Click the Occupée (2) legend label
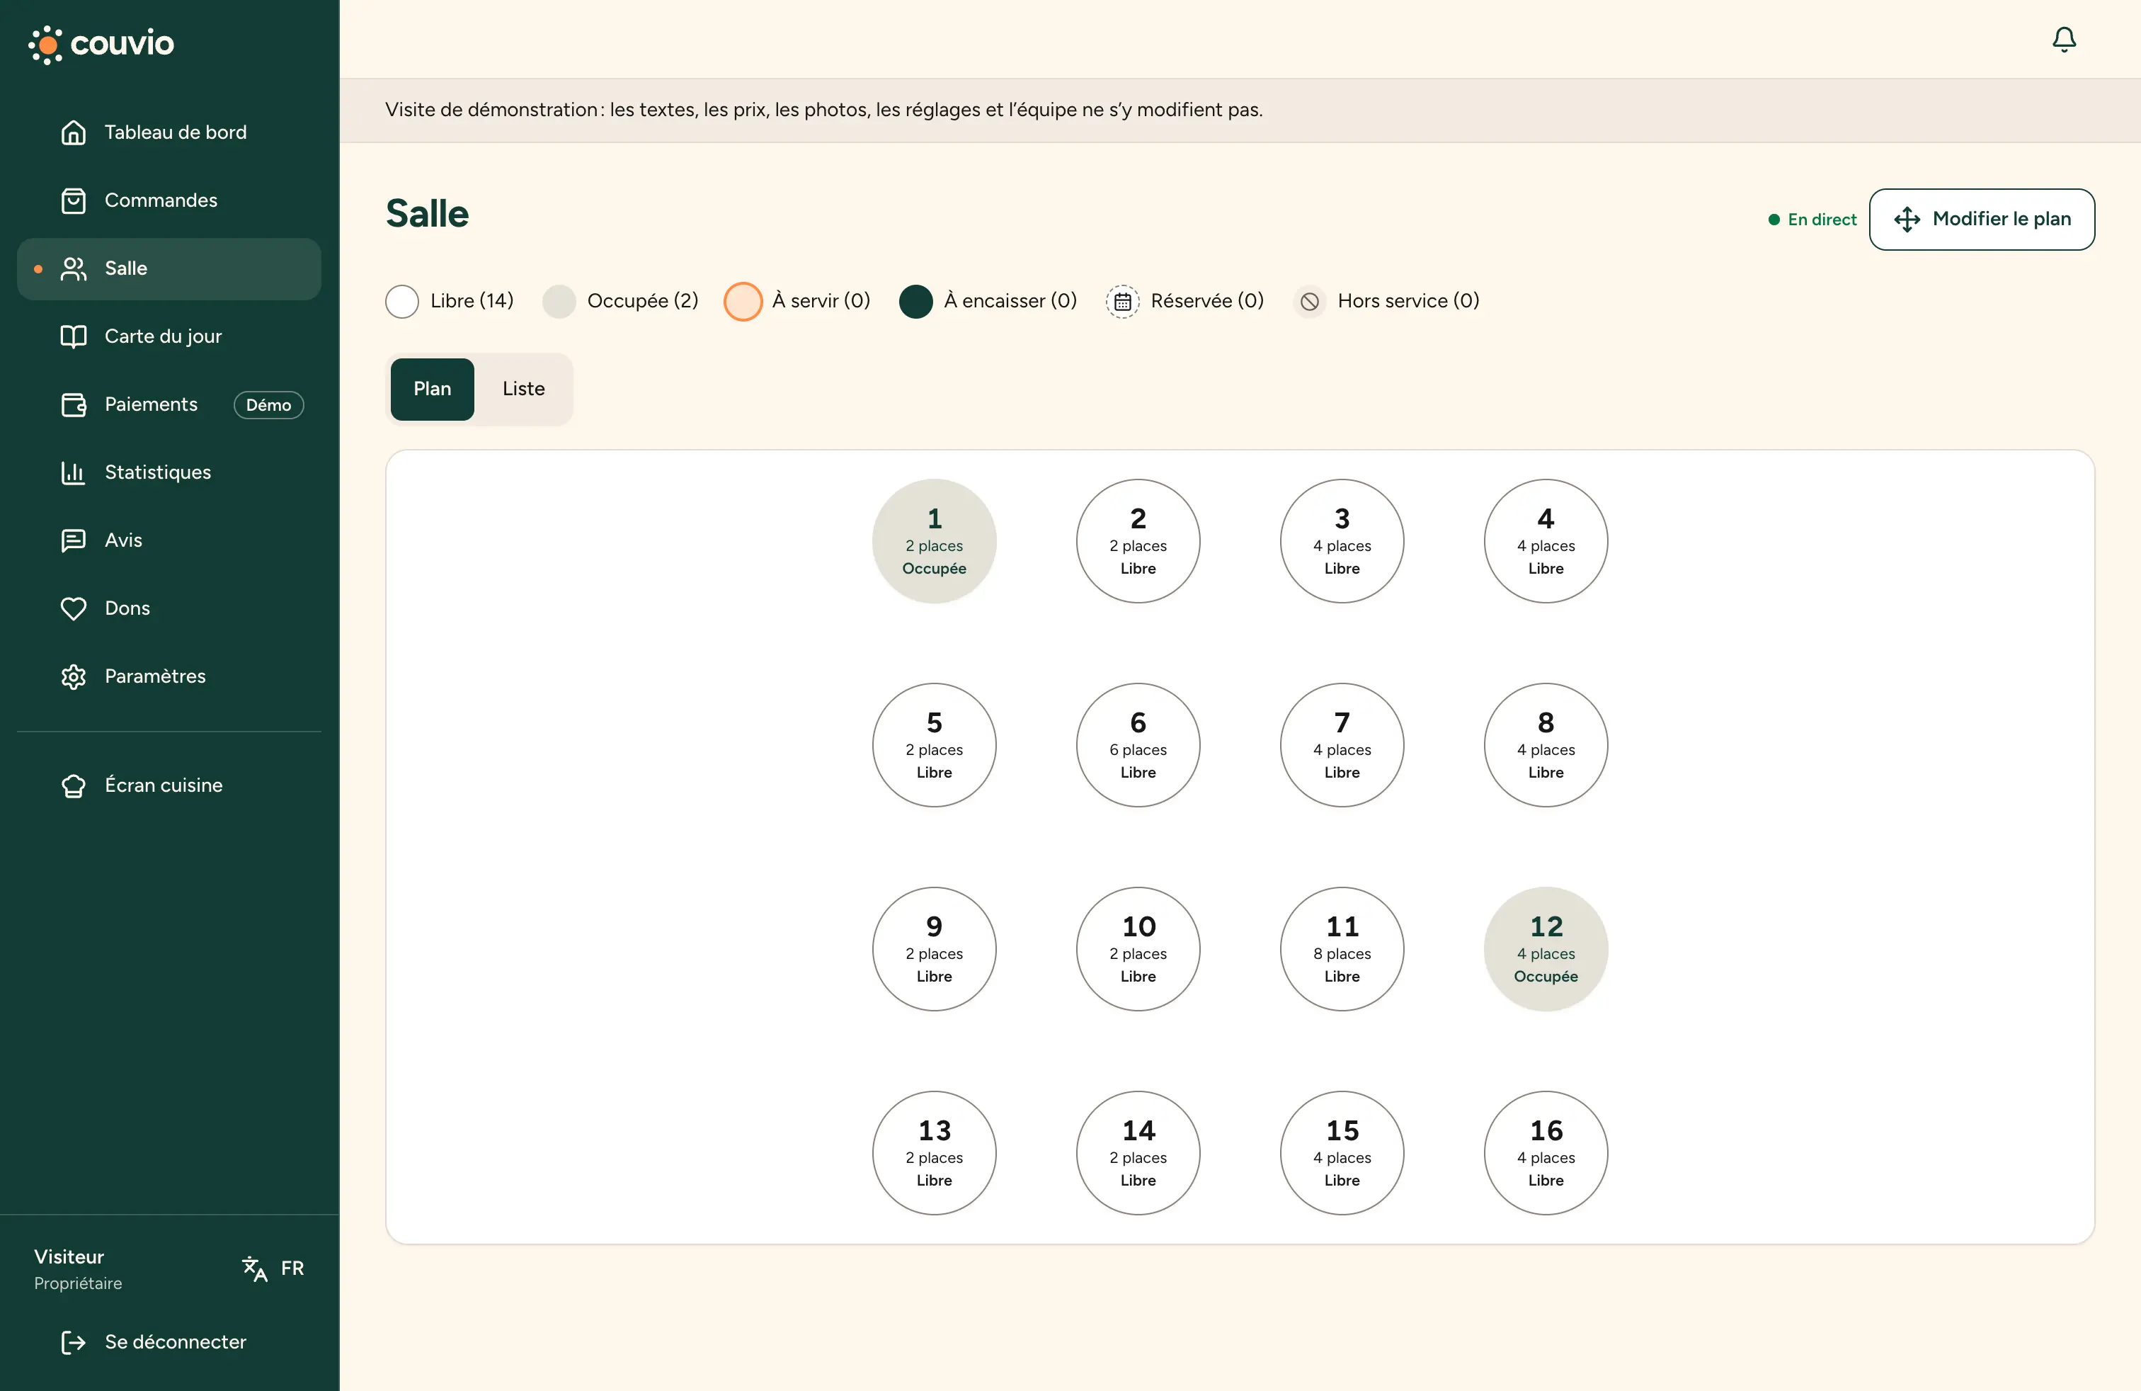The image size is (2141, 1391). click(642, 302)
